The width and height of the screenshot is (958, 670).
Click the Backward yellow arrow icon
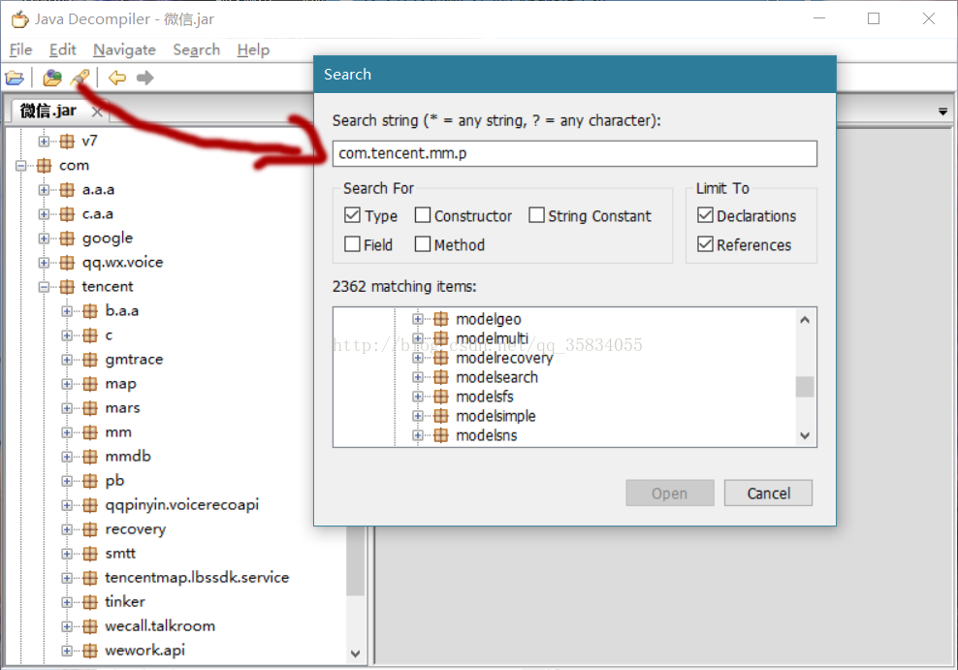tap(116, 78)
